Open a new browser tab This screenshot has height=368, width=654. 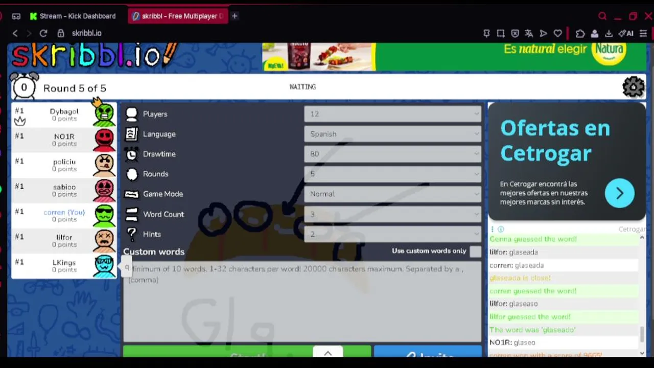(235, 16)
